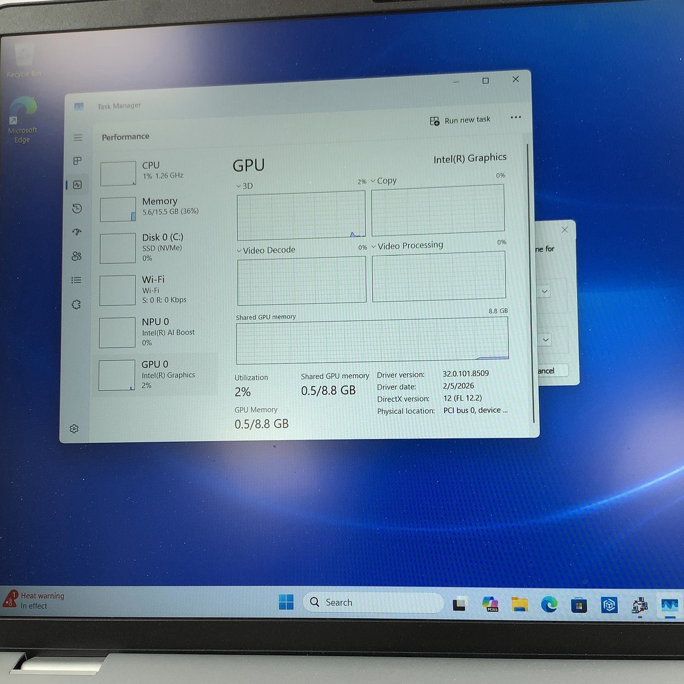Screen dimensions: 684x684
Task: Open the Users page icon
Action: [76, 256]
